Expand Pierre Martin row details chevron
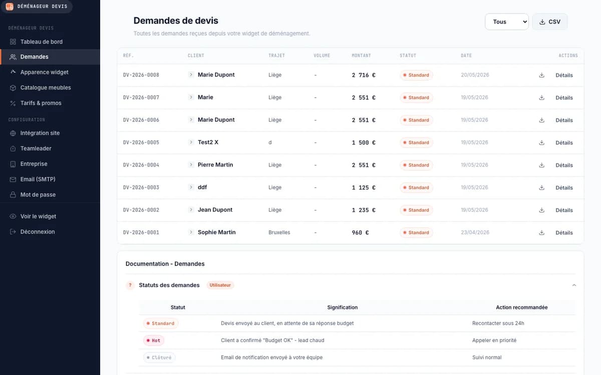This screenshot has height=375, width=601. coord(191,164)
